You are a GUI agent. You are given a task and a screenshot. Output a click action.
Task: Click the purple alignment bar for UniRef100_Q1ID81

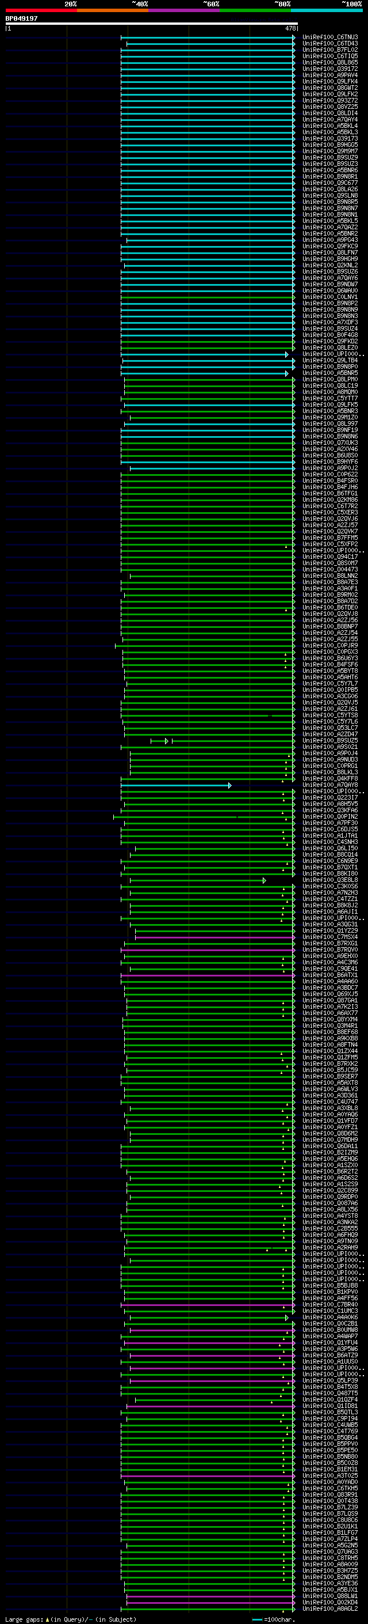pos(210,1406)
